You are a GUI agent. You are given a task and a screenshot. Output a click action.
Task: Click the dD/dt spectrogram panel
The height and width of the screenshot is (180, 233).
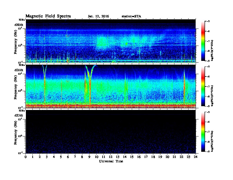111,86
